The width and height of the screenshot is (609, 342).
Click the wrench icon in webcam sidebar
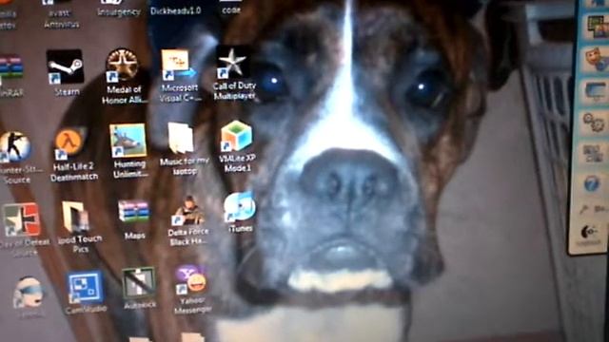pos(584,210)
